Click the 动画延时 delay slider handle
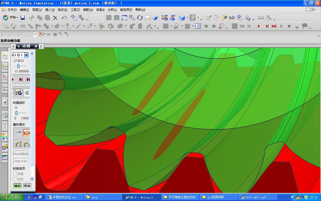 [x=16, y=113]
